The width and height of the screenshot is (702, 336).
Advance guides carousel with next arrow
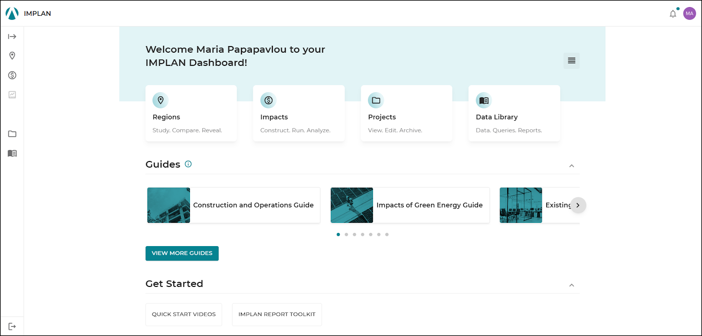click(578, 205)
